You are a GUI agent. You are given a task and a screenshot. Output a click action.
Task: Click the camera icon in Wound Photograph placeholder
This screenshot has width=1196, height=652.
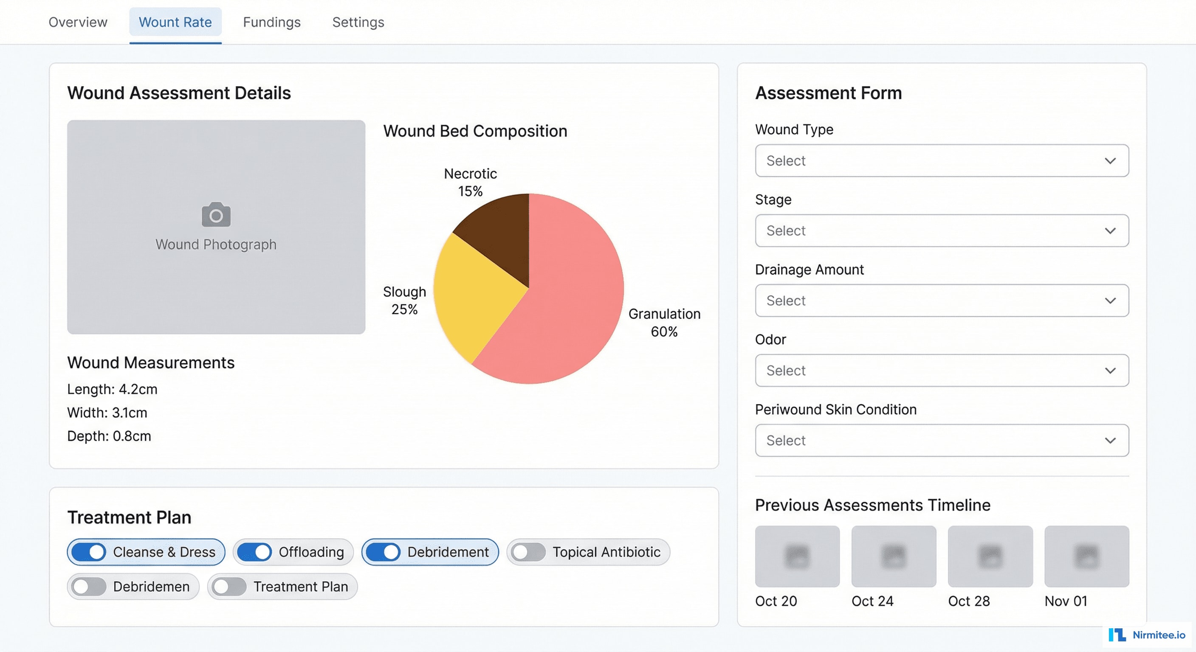pos(215,215)
